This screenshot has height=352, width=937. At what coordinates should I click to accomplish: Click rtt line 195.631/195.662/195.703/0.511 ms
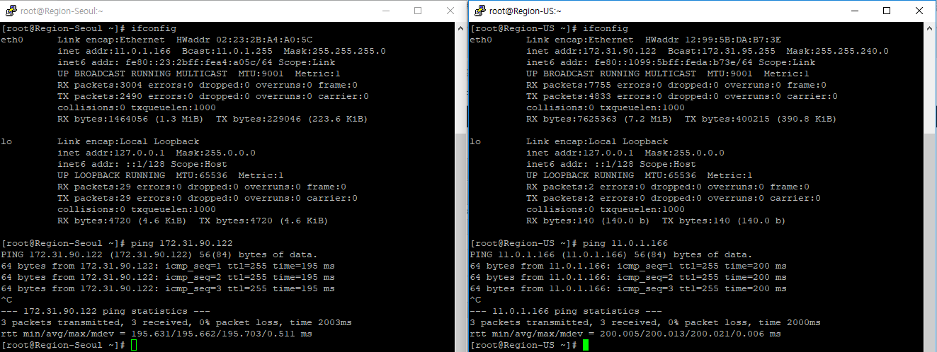pyautogui.click(x=157, y=334)
